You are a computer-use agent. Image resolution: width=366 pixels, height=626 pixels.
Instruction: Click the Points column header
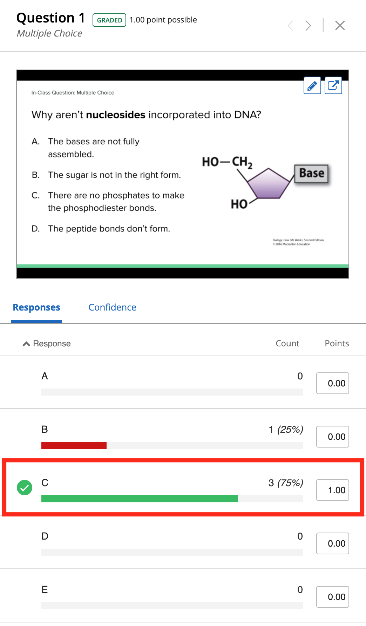pyautogui.click(x=337, y=343)
